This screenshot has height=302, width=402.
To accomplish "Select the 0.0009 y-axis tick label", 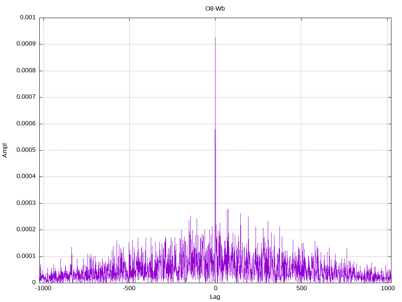I will click(26, 44).
